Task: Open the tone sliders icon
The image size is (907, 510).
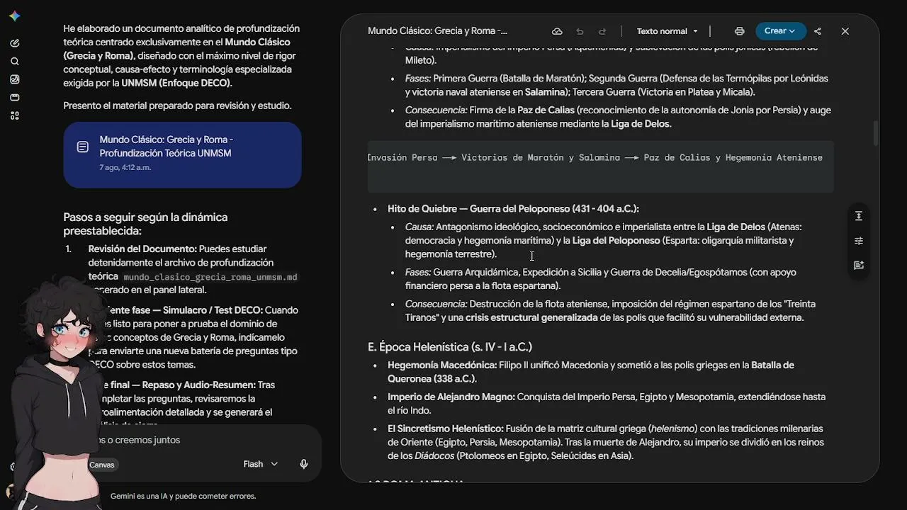Action: pos(858,241)
